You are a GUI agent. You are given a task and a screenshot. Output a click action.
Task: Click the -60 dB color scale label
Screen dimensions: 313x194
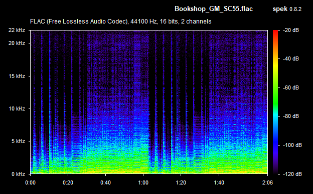291,87
